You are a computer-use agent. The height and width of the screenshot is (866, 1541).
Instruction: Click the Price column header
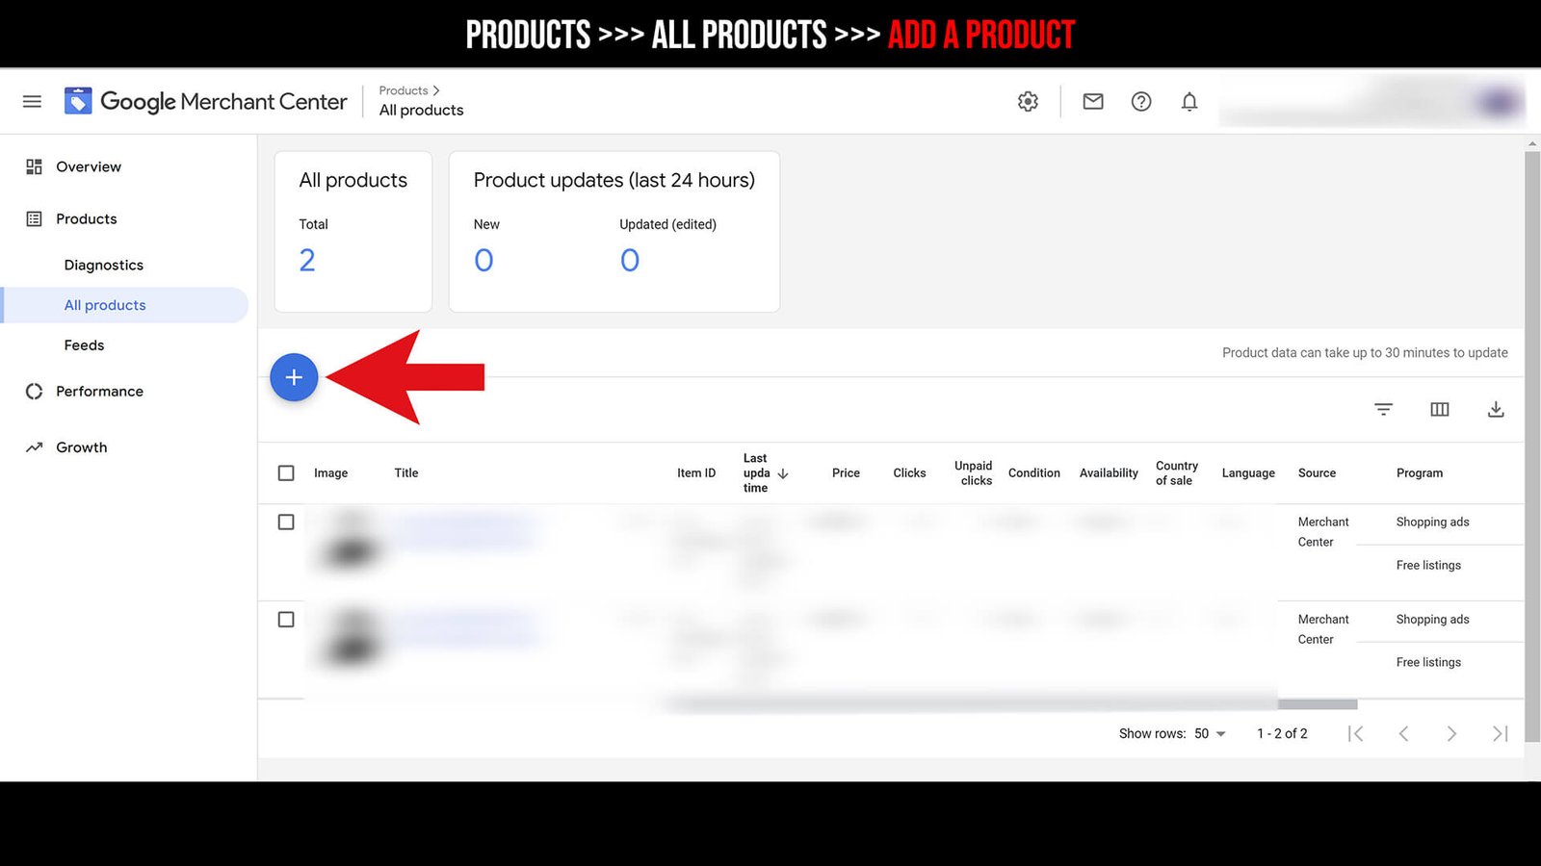(846, 472)
